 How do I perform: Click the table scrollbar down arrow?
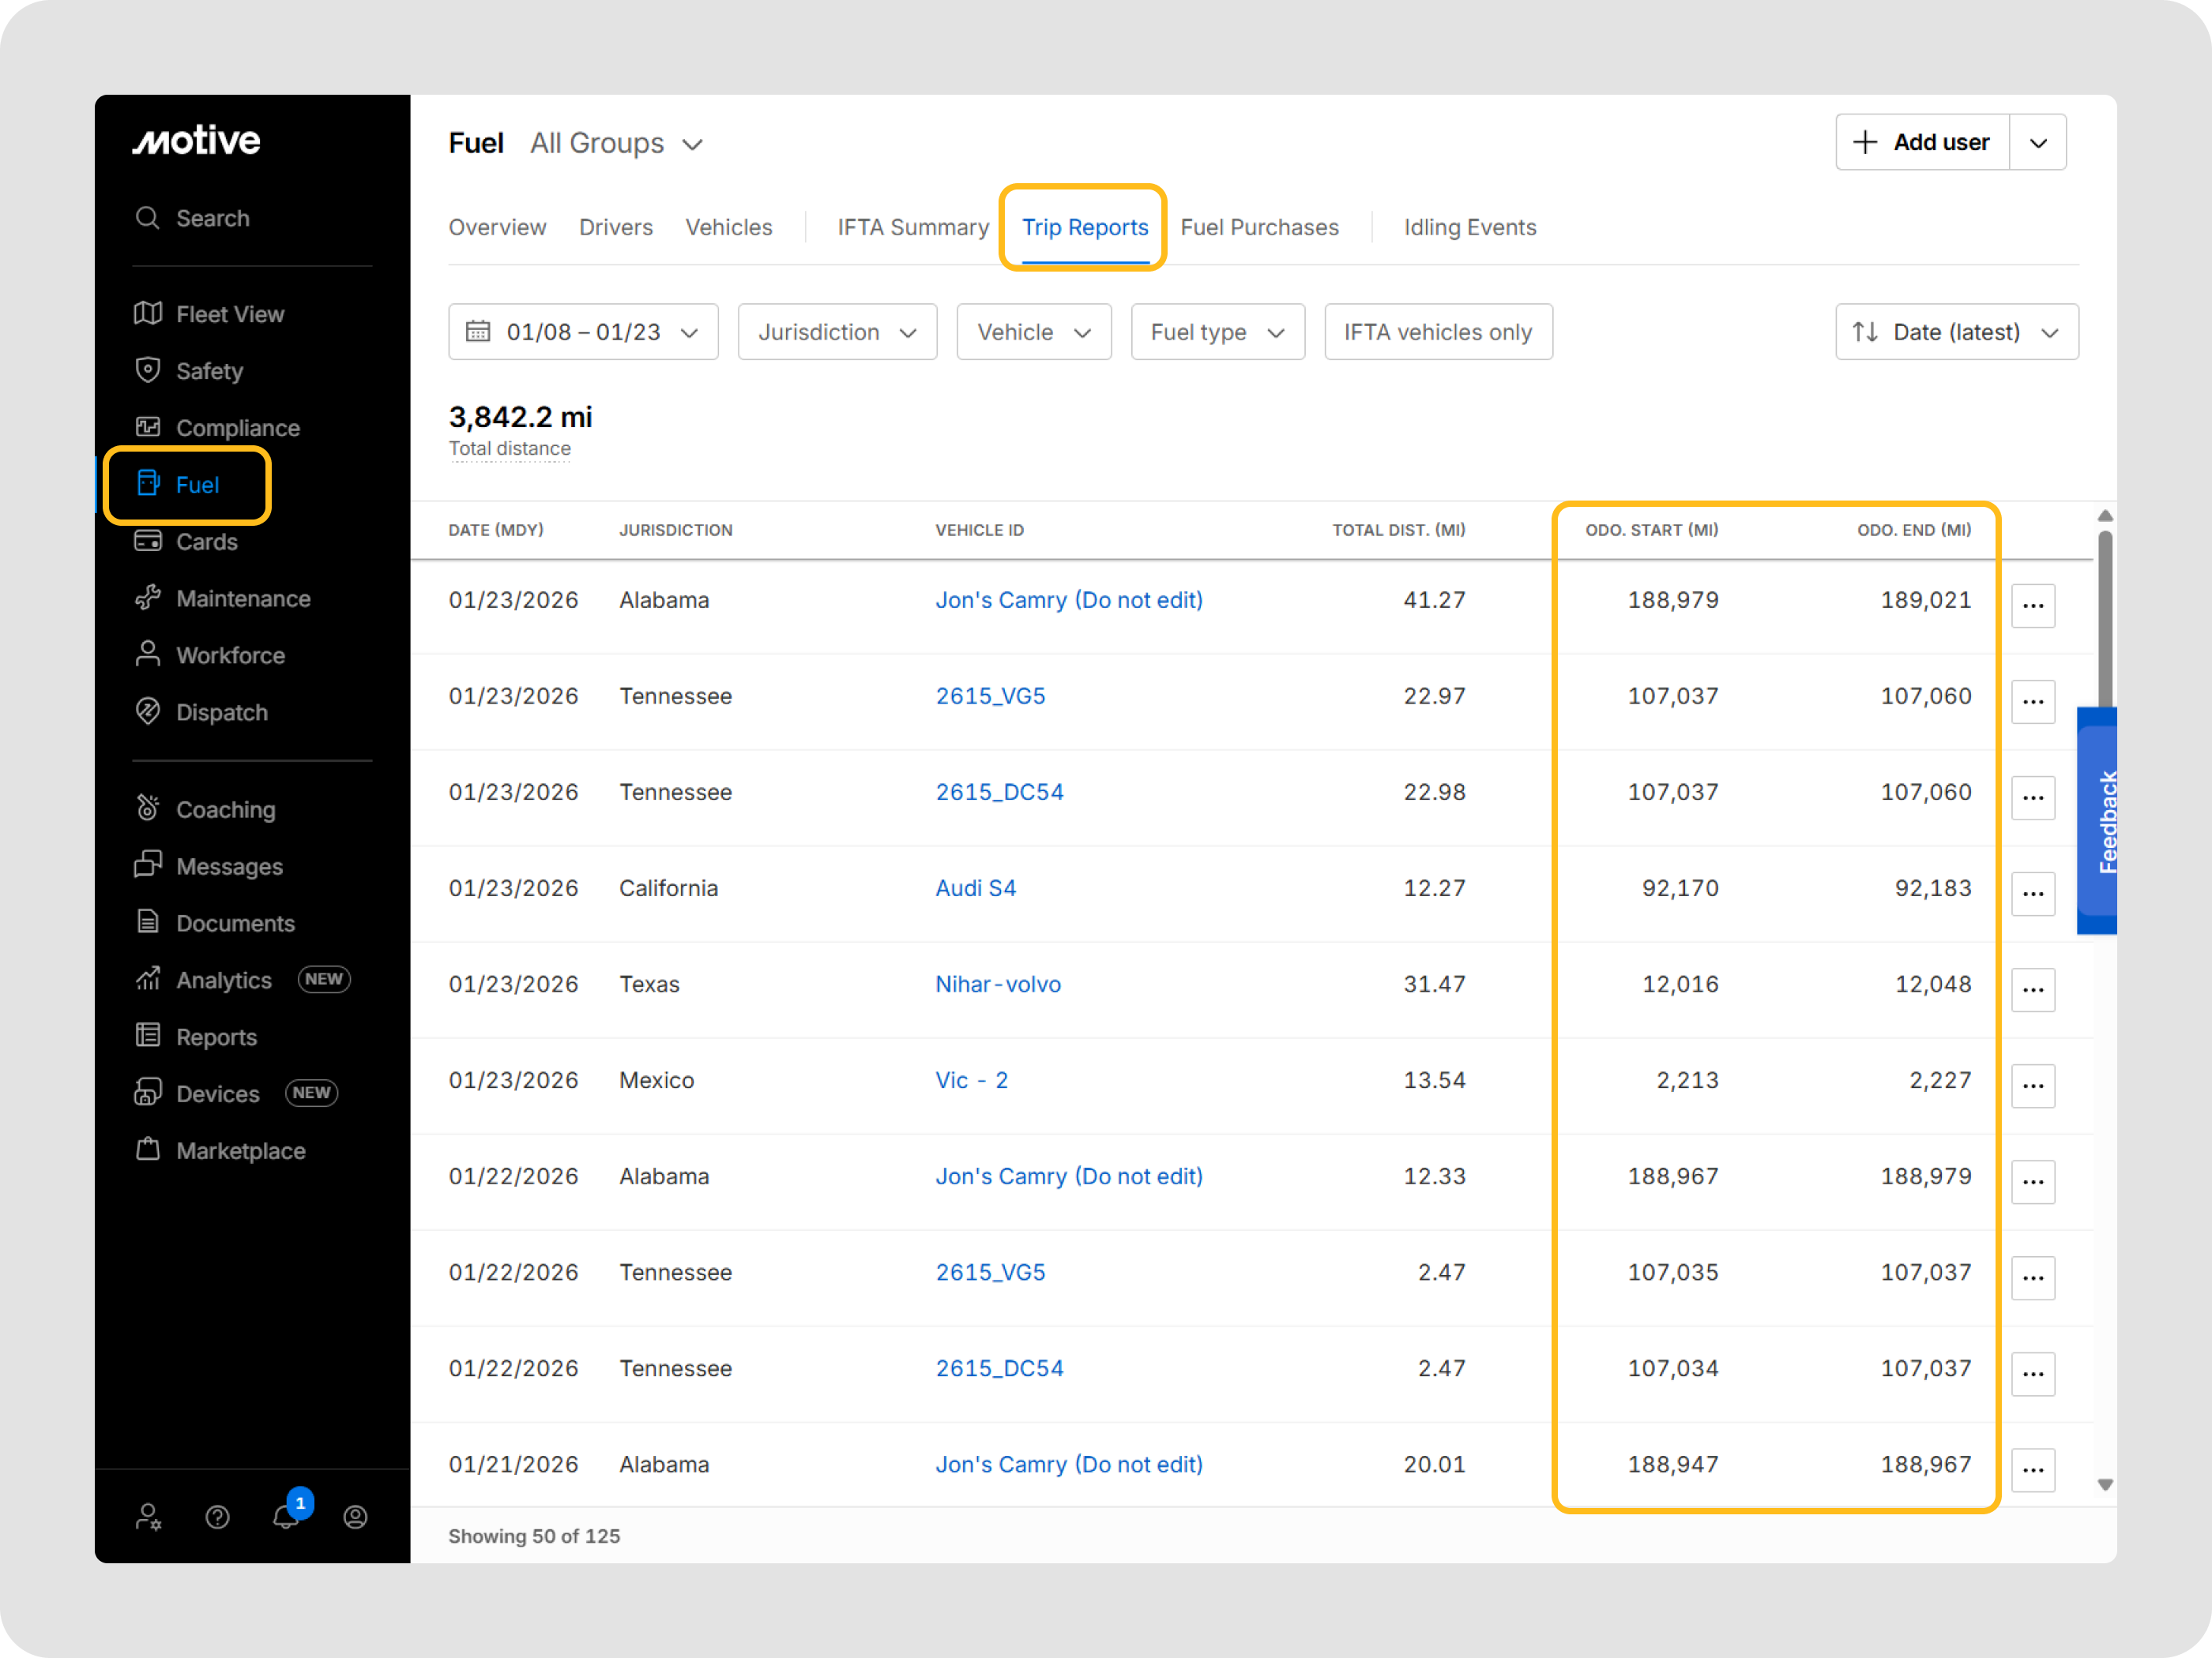(x=2104, y=1485)
